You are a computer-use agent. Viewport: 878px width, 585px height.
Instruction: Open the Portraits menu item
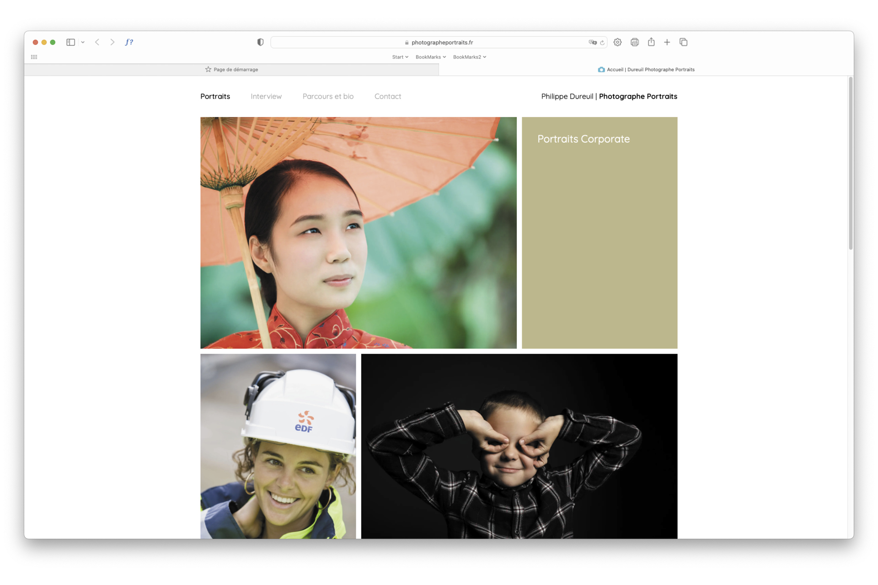[215, 96]
